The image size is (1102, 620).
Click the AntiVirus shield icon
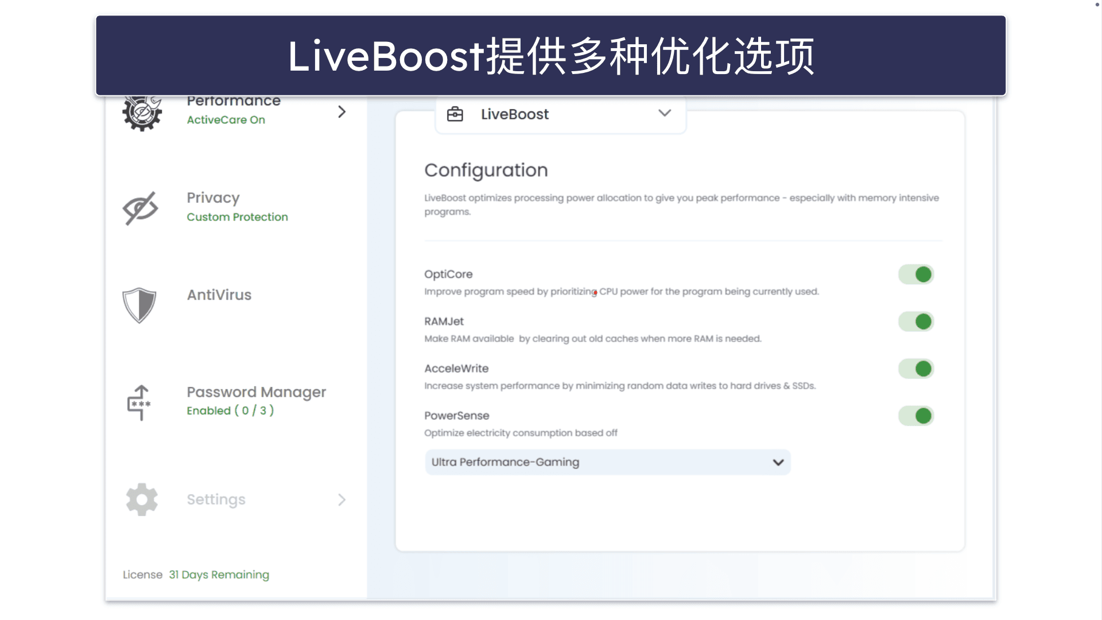pyautogui.click(x=139, y=305)
